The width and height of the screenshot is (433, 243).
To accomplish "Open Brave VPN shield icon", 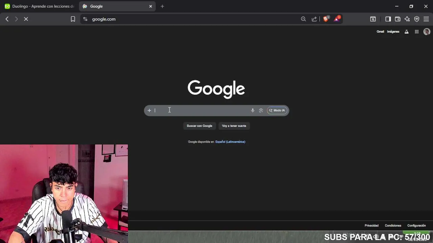I will click(417, 19).
